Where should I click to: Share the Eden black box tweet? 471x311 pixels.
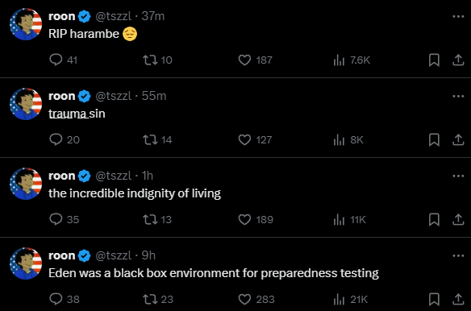point(458,299)
